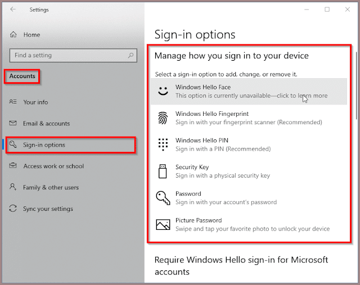Expand the Picture Password option
Screen dimensions: 360x285
pyautogui.click(x=249, y=224)
